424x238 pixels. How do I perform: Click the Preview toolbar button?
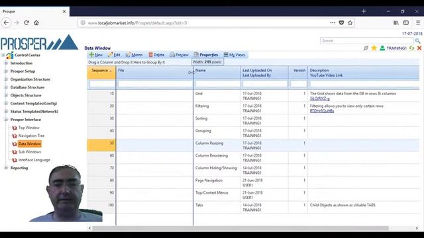coord(179,55)
